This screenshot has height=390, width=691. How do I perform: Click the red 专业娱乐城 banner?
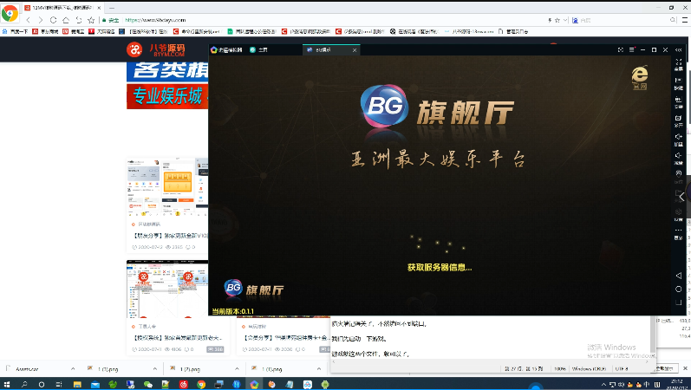[x=167, y=96]
